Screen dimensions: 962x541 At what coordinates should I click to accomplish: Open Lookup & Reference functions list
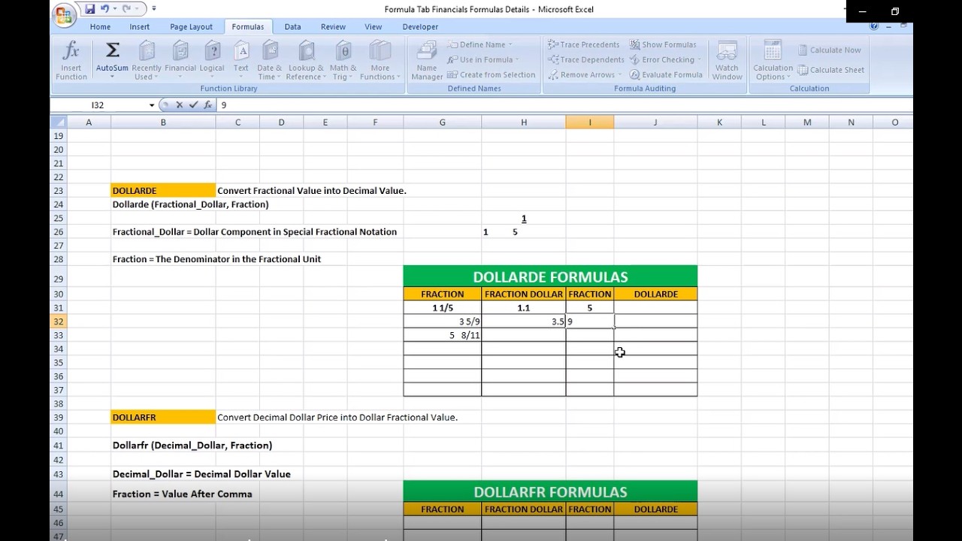click(306, 61)
